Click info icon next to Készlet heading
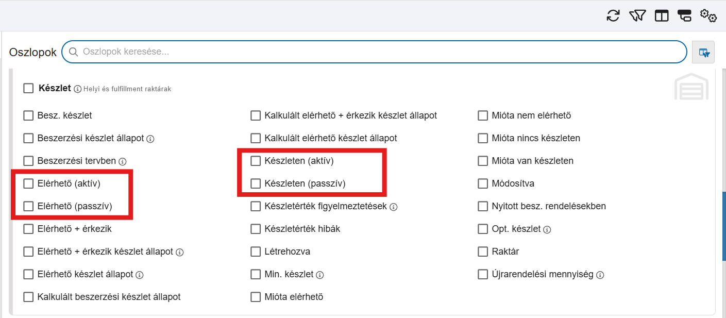The image size is (726, 318). [77, 89]
